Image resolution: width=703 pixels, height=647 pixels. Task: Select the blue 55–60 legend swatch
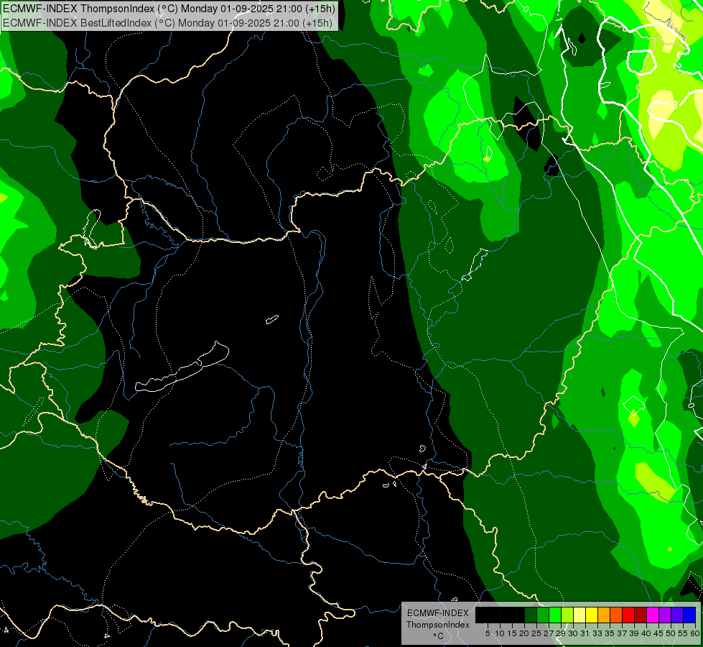pos(689,615)
